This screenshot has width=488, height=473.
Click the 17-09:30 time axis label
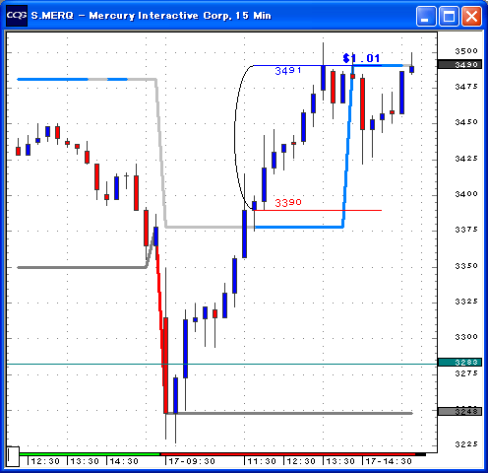192,461
